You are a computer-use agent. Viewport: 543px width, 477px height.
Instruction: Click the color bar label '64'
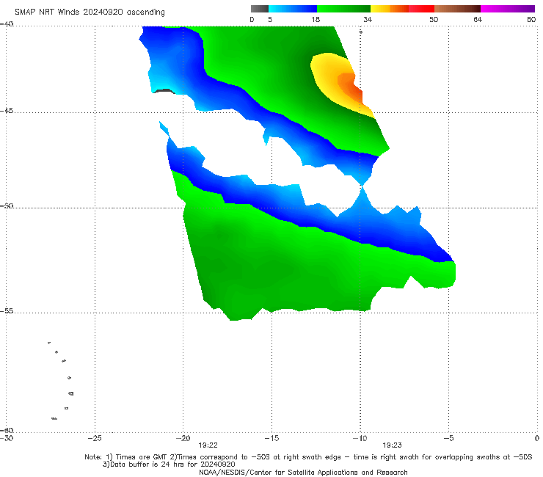coord(478,19)
